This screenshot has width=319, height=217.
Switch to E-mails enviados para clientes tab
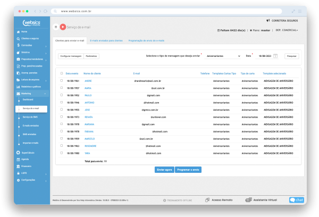106,41
